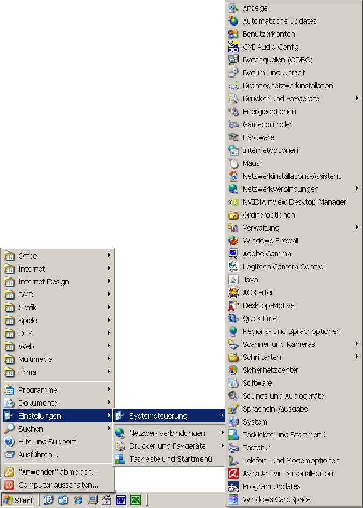This screenshot has width=363, height=508.
Task: Select Program Updates entry
Action: coord(294,486)
